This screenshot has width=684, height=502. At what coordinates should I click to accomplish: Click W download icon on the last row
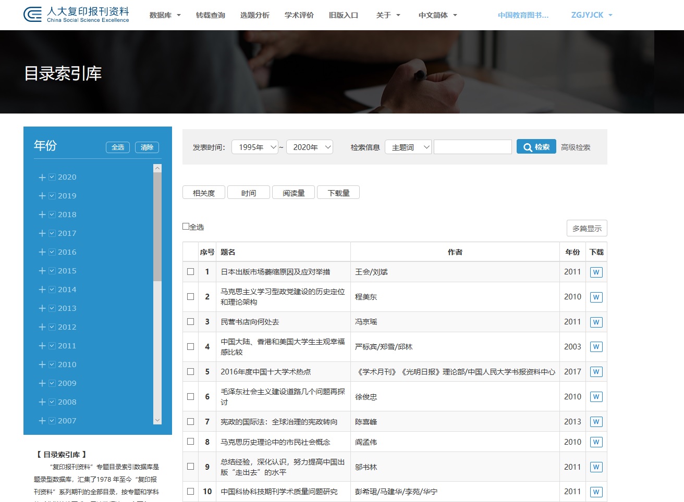coord(596,491)
